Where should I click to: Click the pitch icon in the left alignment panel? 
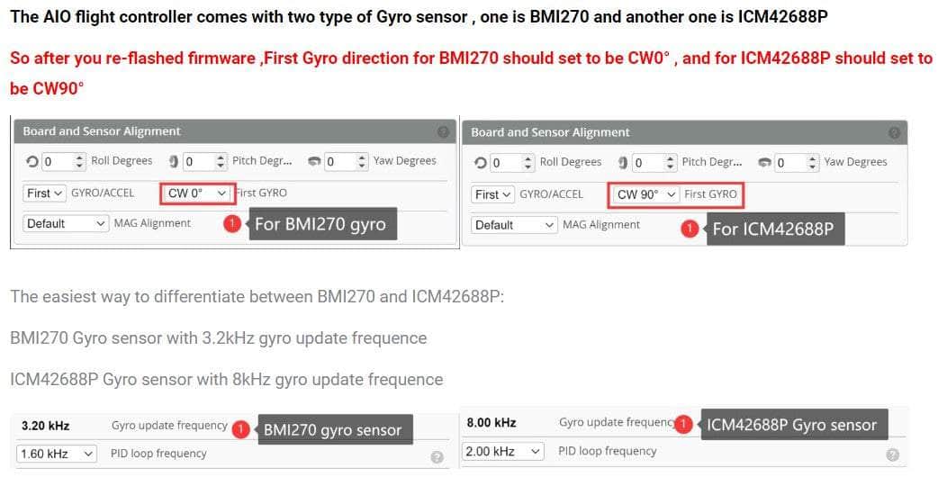tap(173, 162)
